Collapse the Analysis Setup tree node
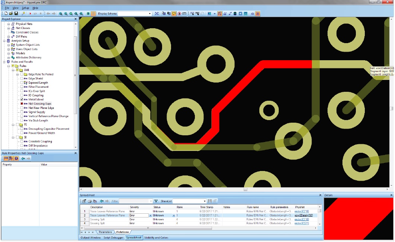Screen dimensions: 395x242 pos(4,41)
